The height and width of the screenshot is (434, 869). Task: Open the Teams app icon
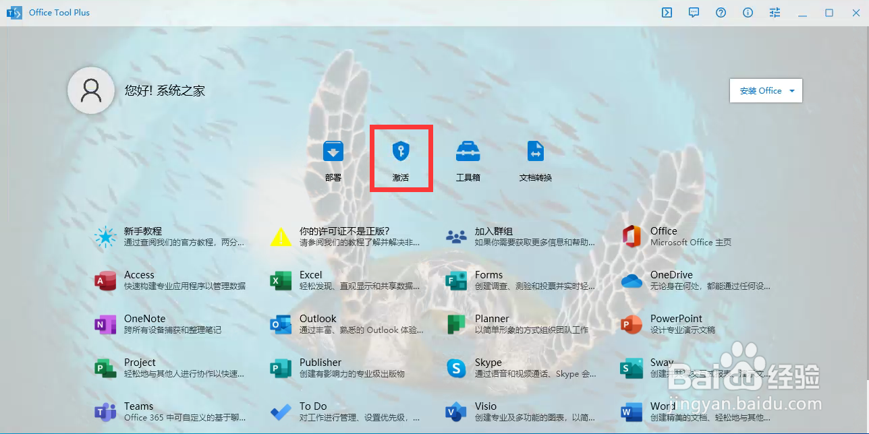pos(105,412)
